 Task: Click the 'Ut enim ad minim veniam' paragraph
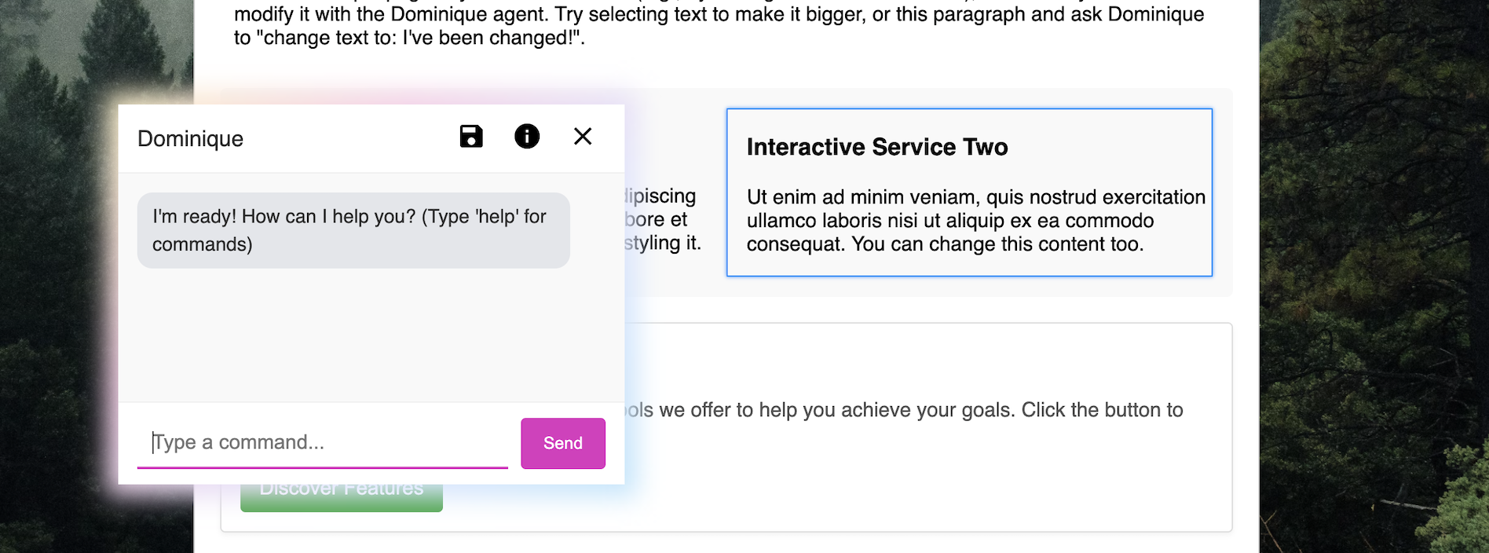click(975, 221)
